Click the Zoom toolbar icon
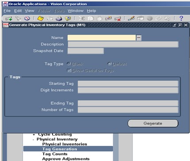Viewport: 190px width, 161px height. (x=140, y=19)
